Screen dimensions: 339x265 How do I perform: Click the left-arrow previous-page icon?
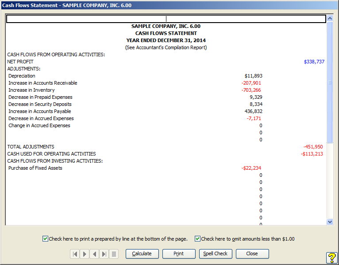(x=94, y=254)
